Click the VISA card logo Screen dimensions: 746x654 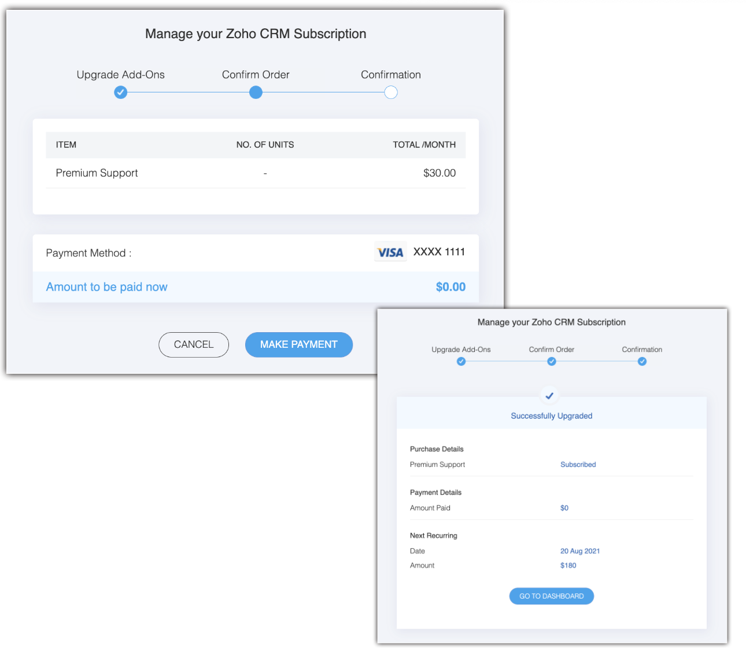pyautogui.click(x=390, y=252)
